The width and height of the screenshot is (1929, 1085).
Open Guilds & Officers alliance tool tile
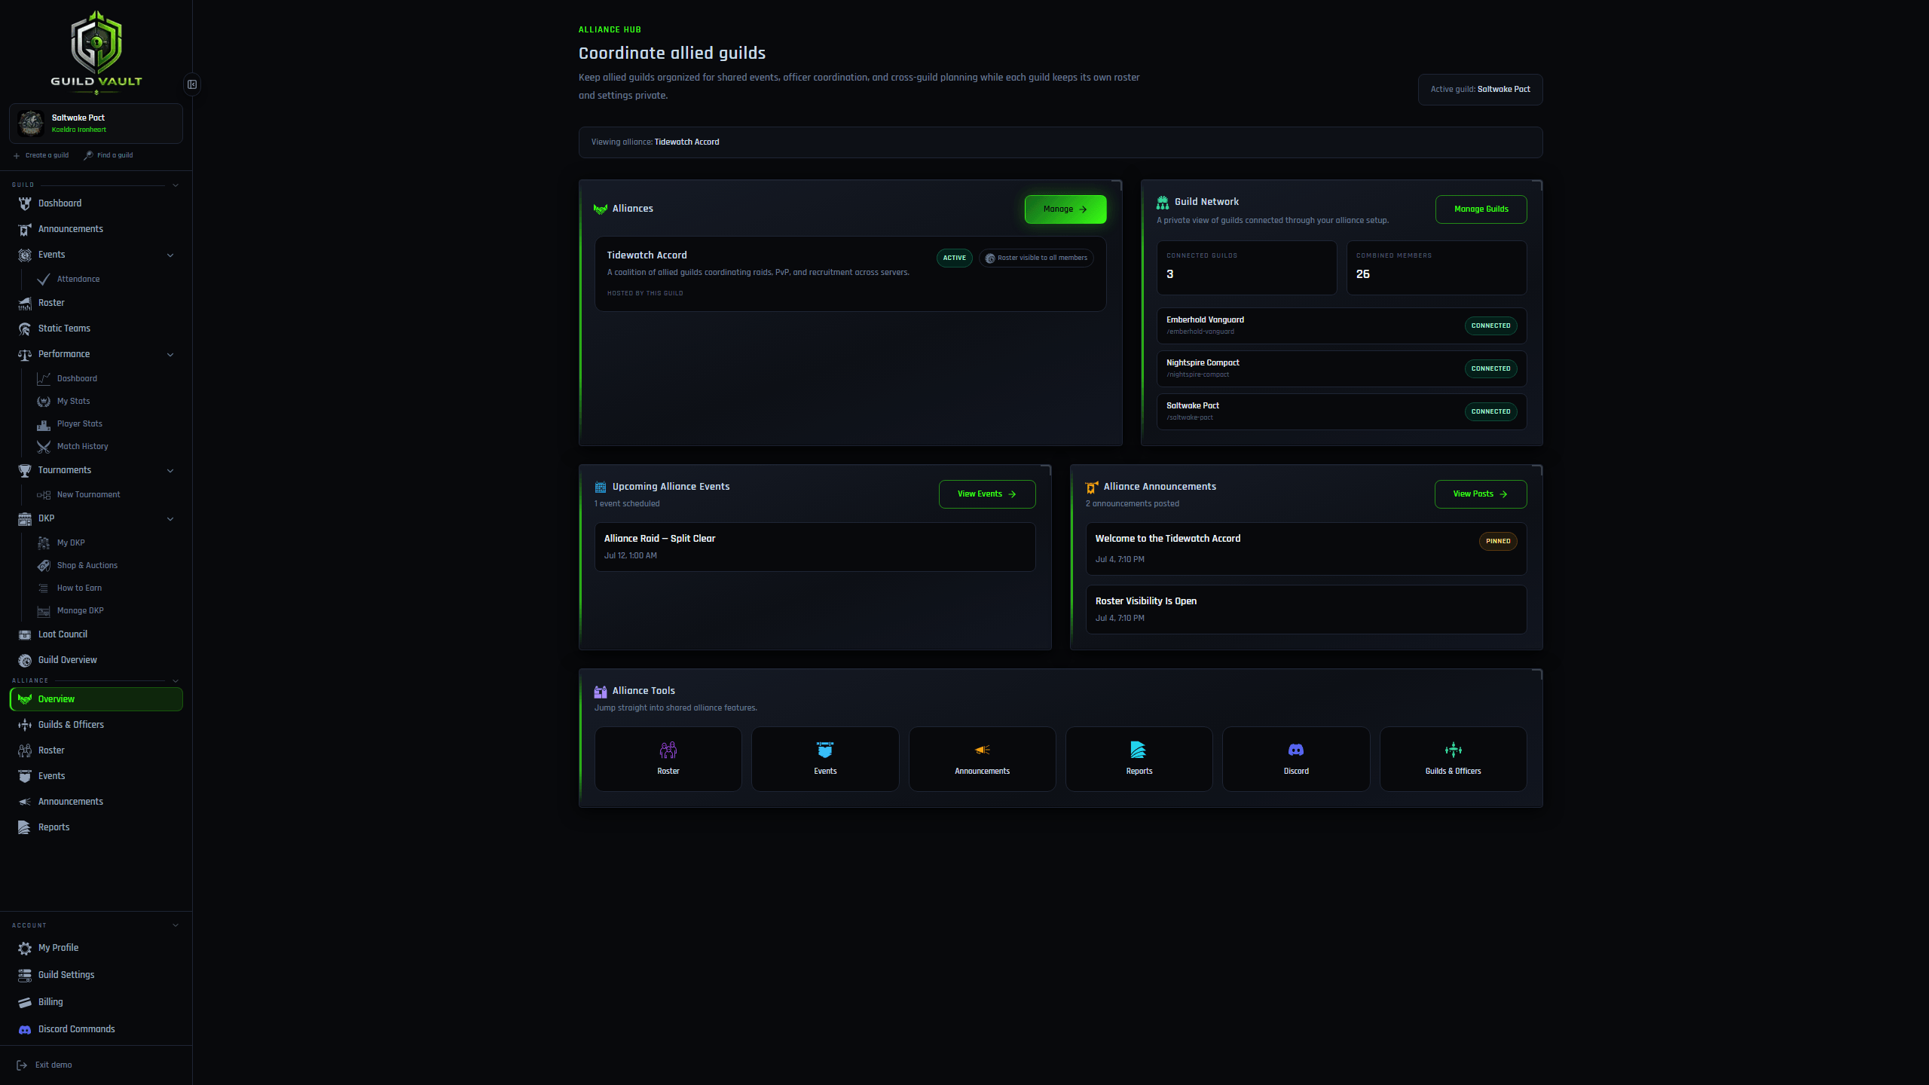(1454, 759)
